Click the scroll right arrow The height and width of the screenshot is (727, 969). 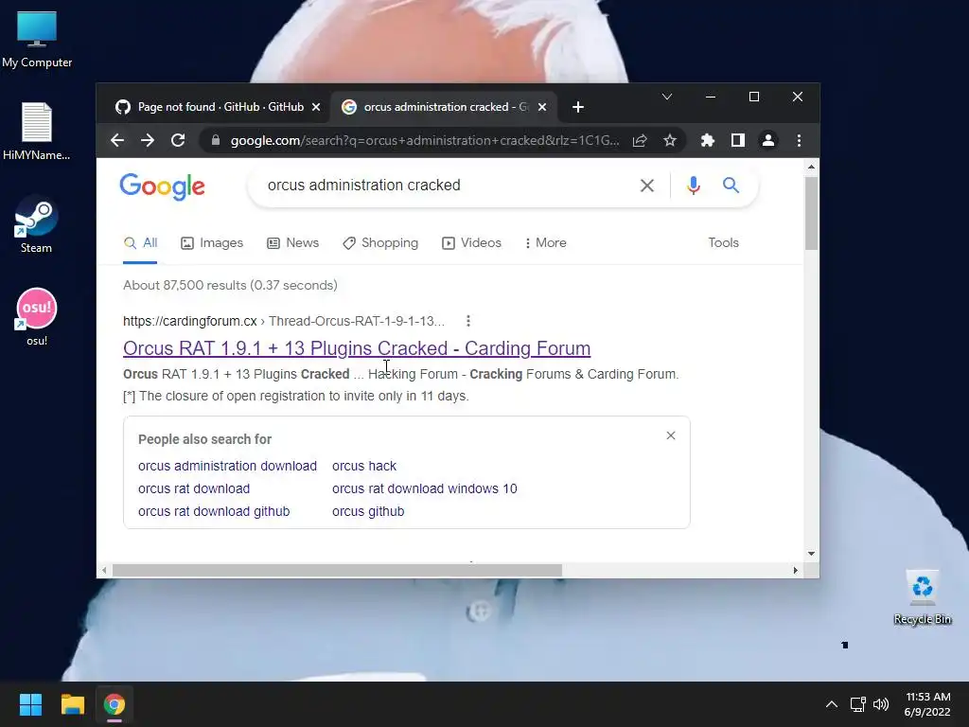[x=795, y=570]
